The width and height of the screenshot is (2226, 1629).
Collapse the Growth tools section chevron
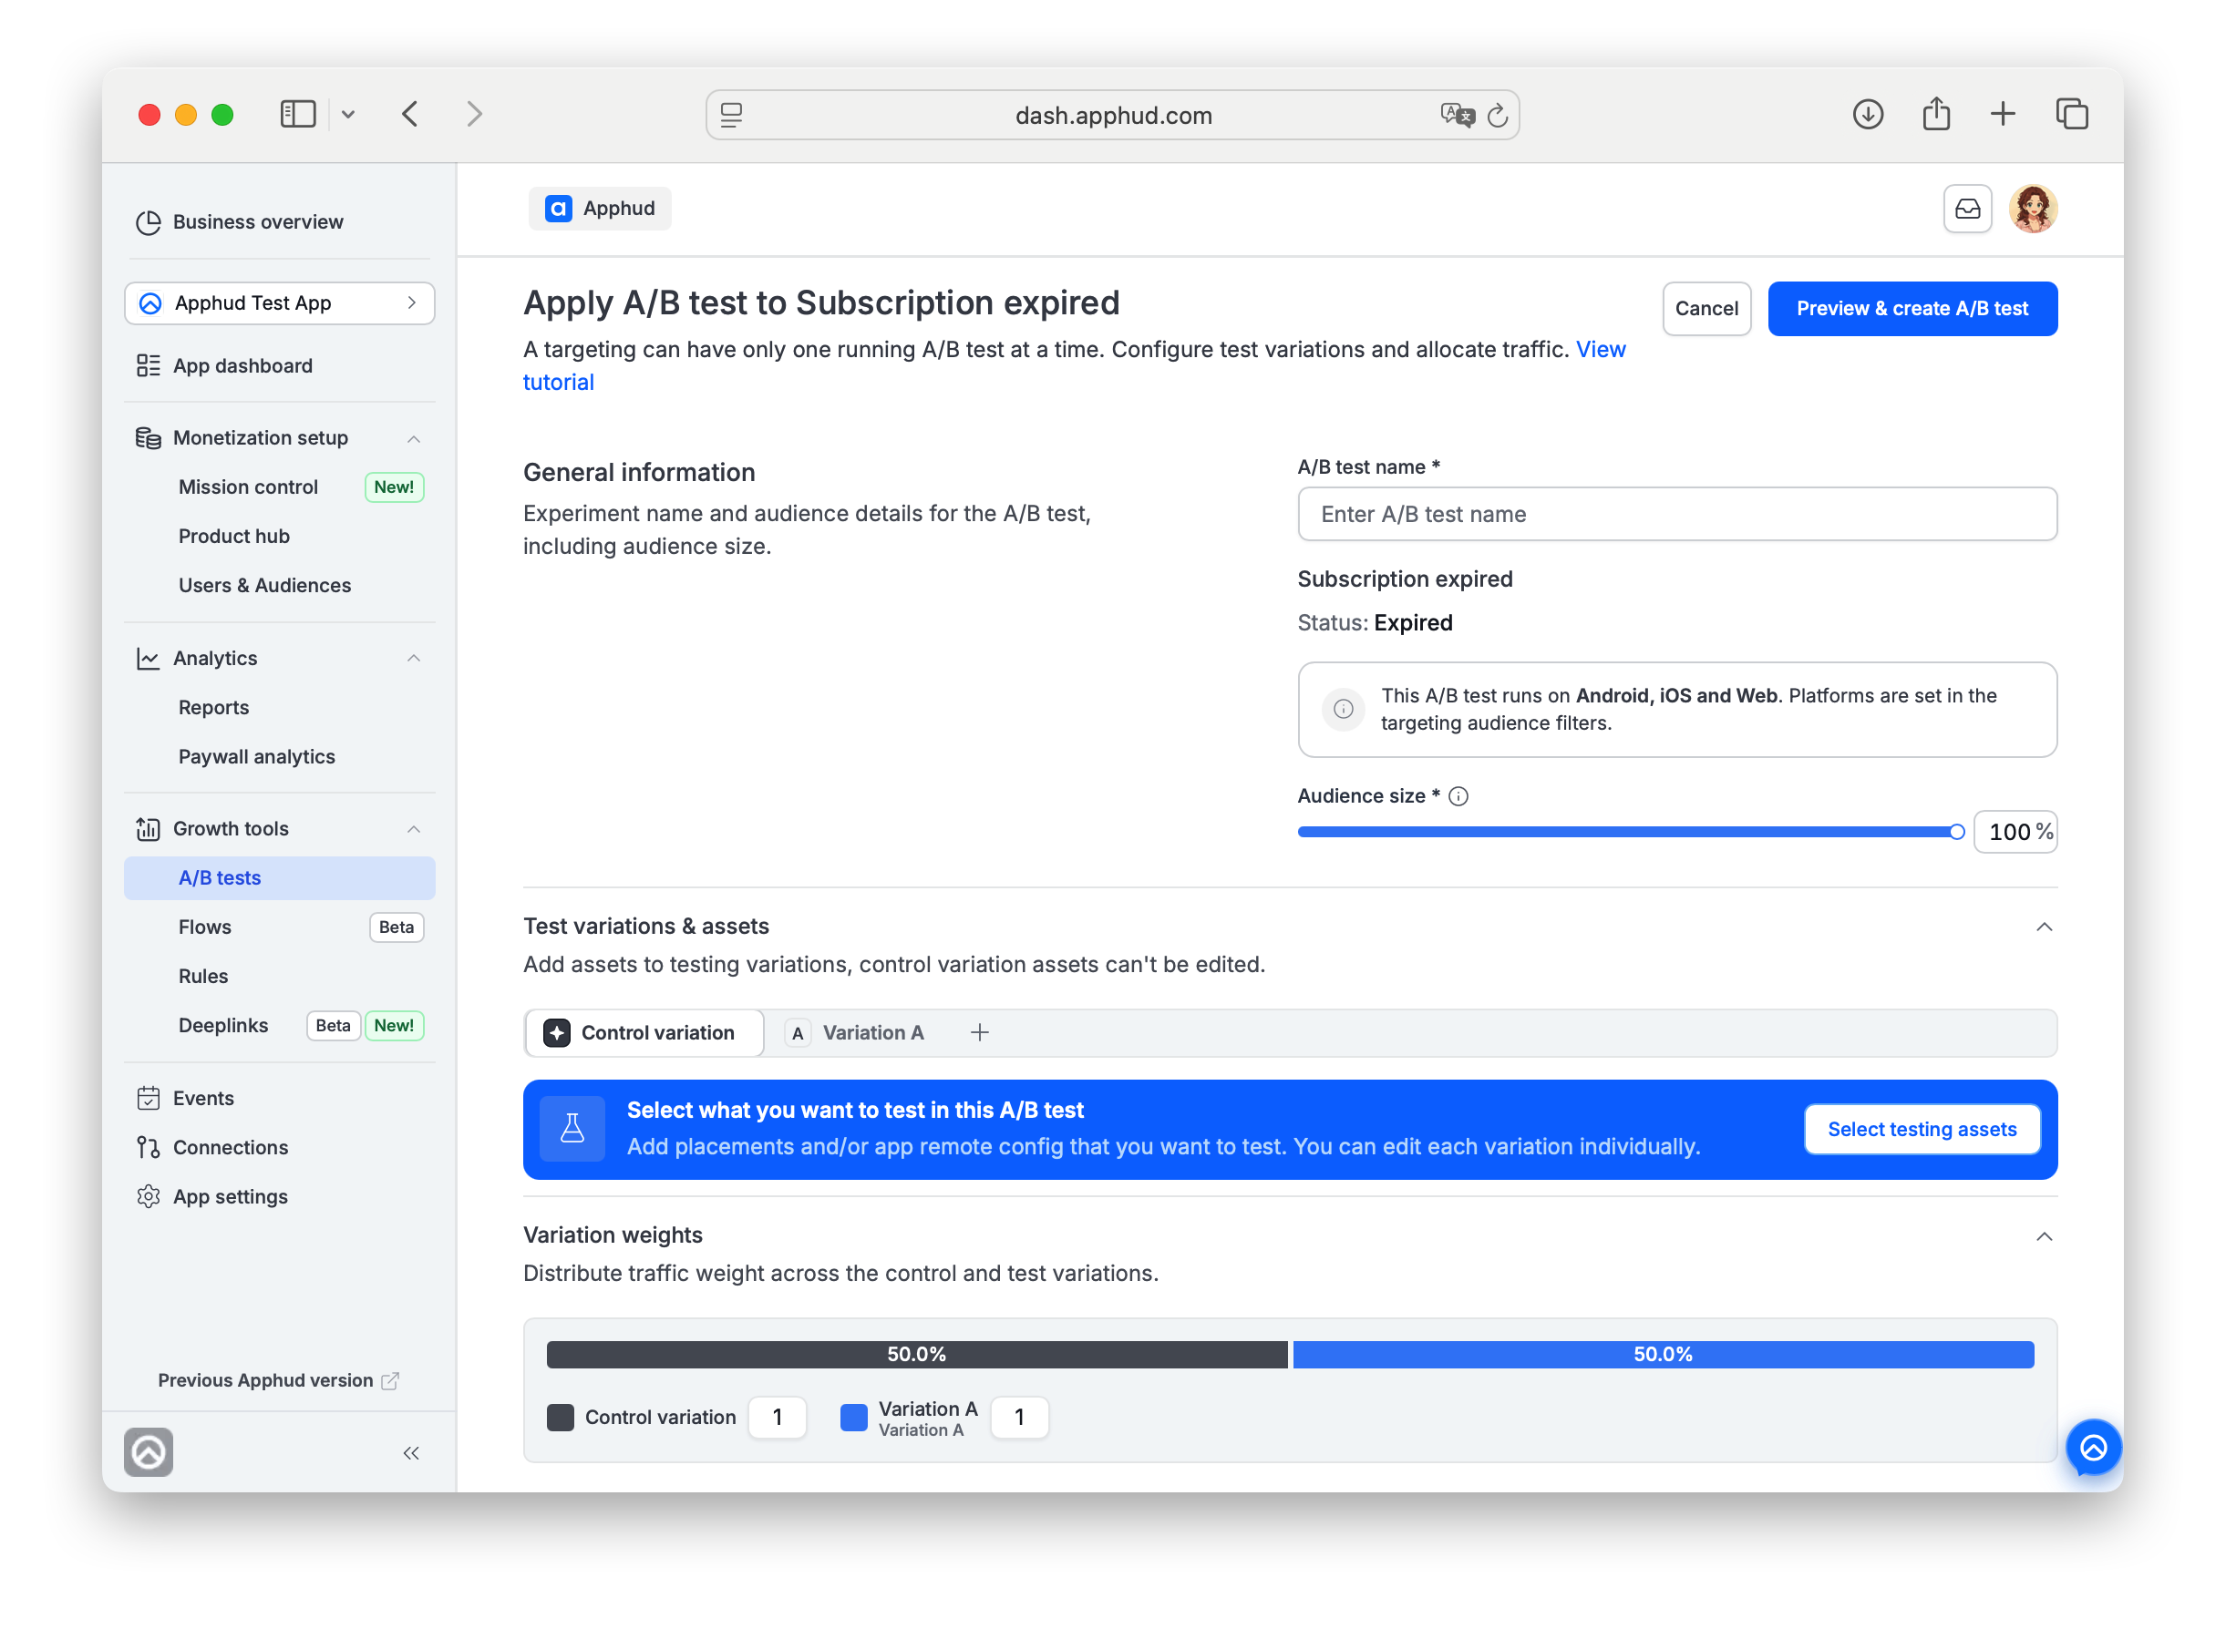414,829
